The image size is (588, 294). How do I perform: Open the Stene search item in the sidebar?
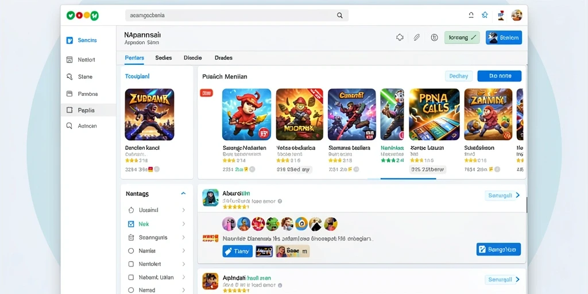(79, 76)
